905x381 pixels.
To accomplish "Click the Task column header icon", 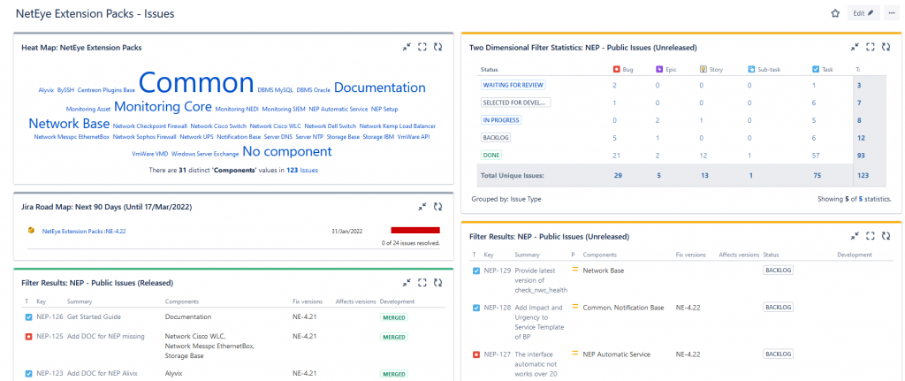I will (x=816, y=69).
